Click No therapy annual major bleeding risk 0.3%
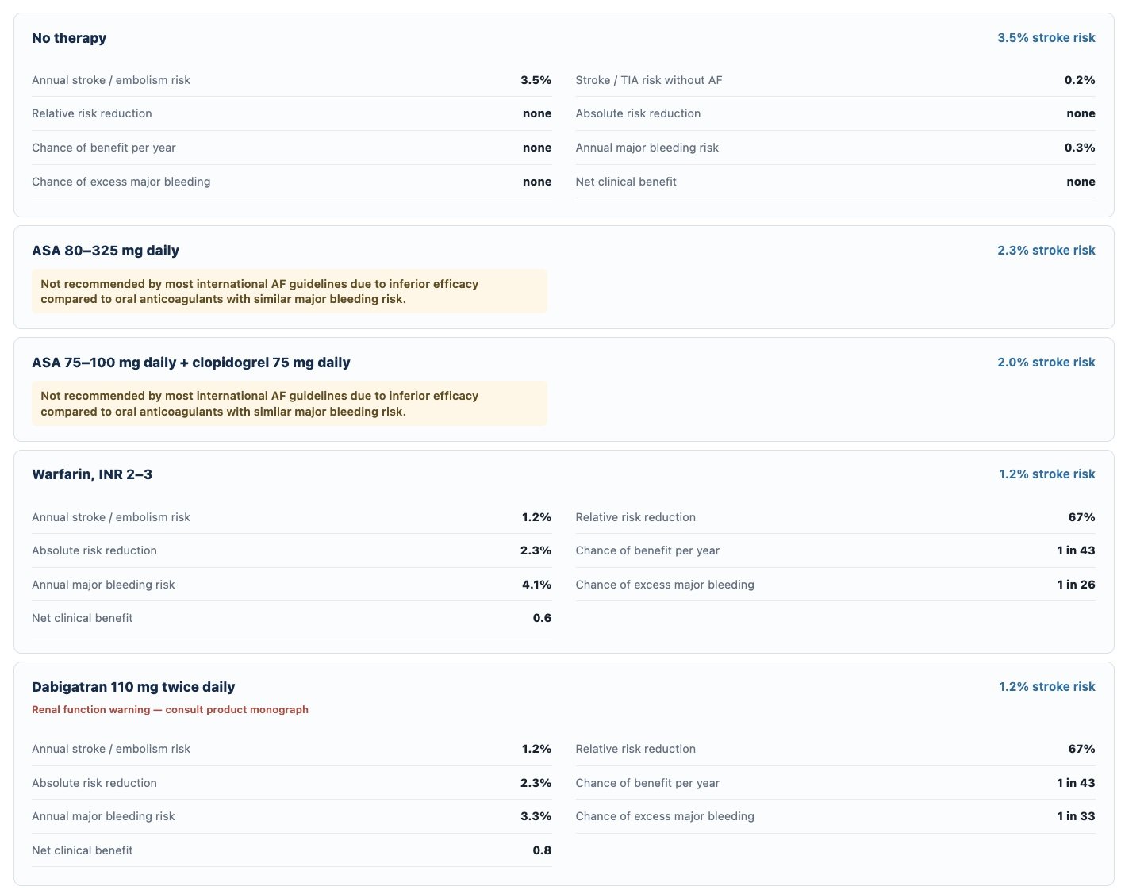 pos(1080,148)
